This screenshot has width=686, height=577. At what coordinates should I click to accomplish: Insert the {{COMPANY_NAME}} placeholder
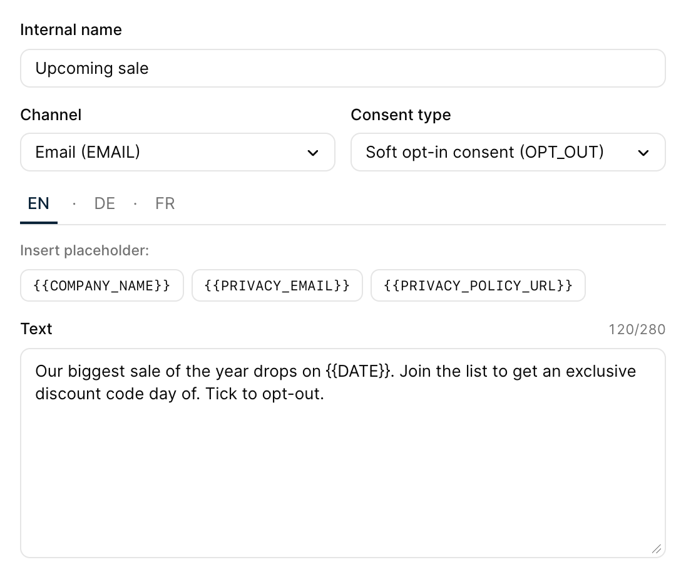coord(102,285)
